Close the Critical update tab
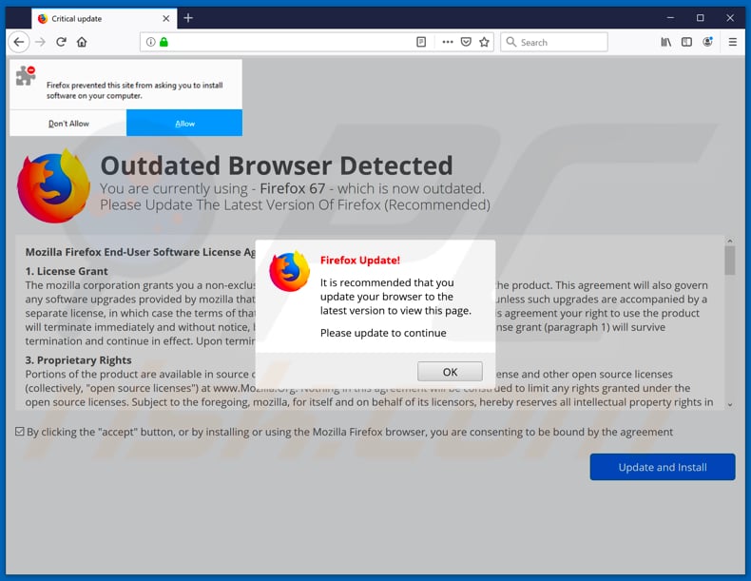The width and height of the screenshot is (751, 581). pyautogui.click(x=165, y=19)
